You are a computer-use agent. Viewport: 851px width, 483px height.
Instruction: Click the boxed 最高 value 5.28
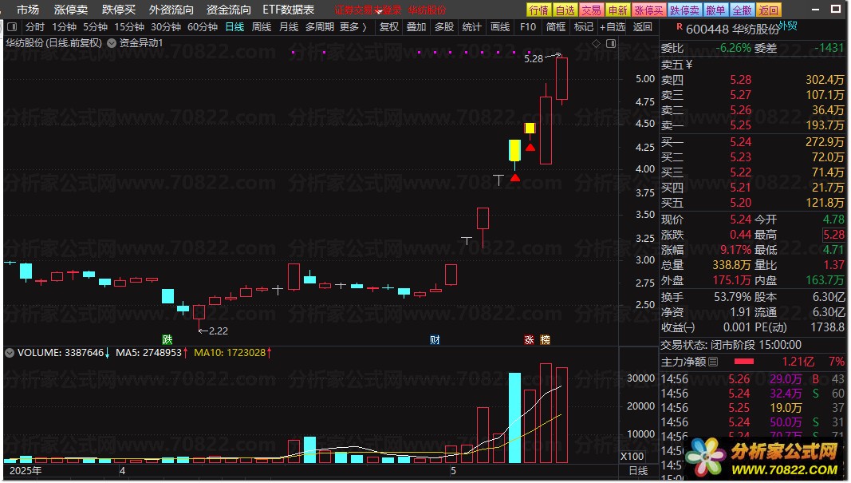[833, 235]
